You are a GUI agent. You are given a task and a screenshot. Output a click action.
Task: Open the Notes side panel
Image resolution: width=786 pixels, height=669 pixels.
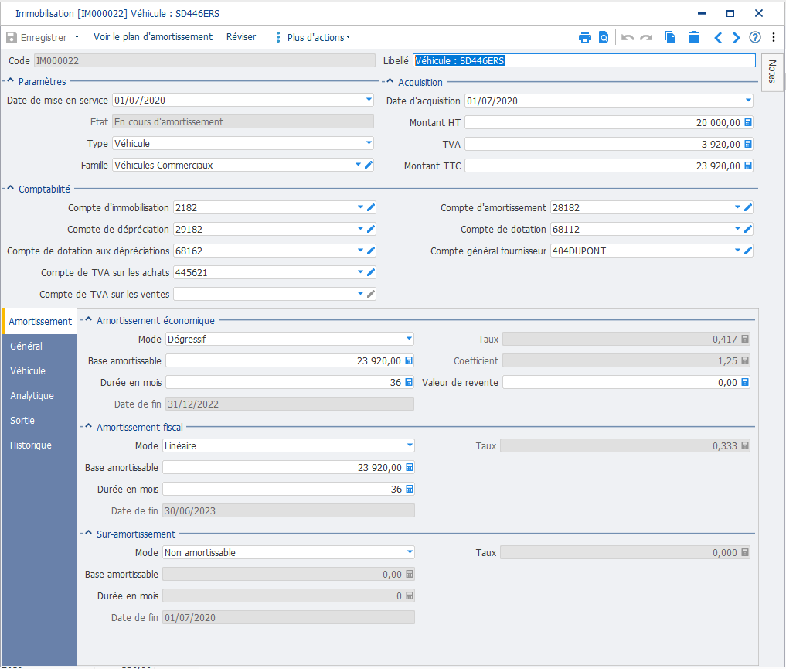click(x=772, y=72)
